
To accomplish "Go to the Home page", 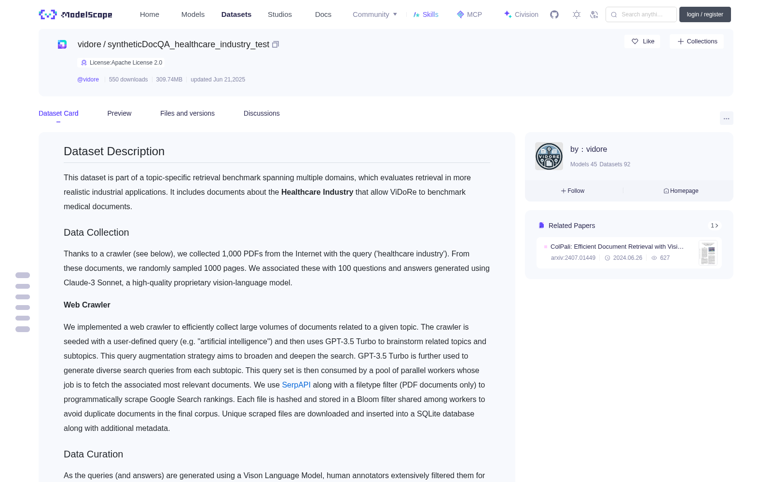I will click(150, 14).
